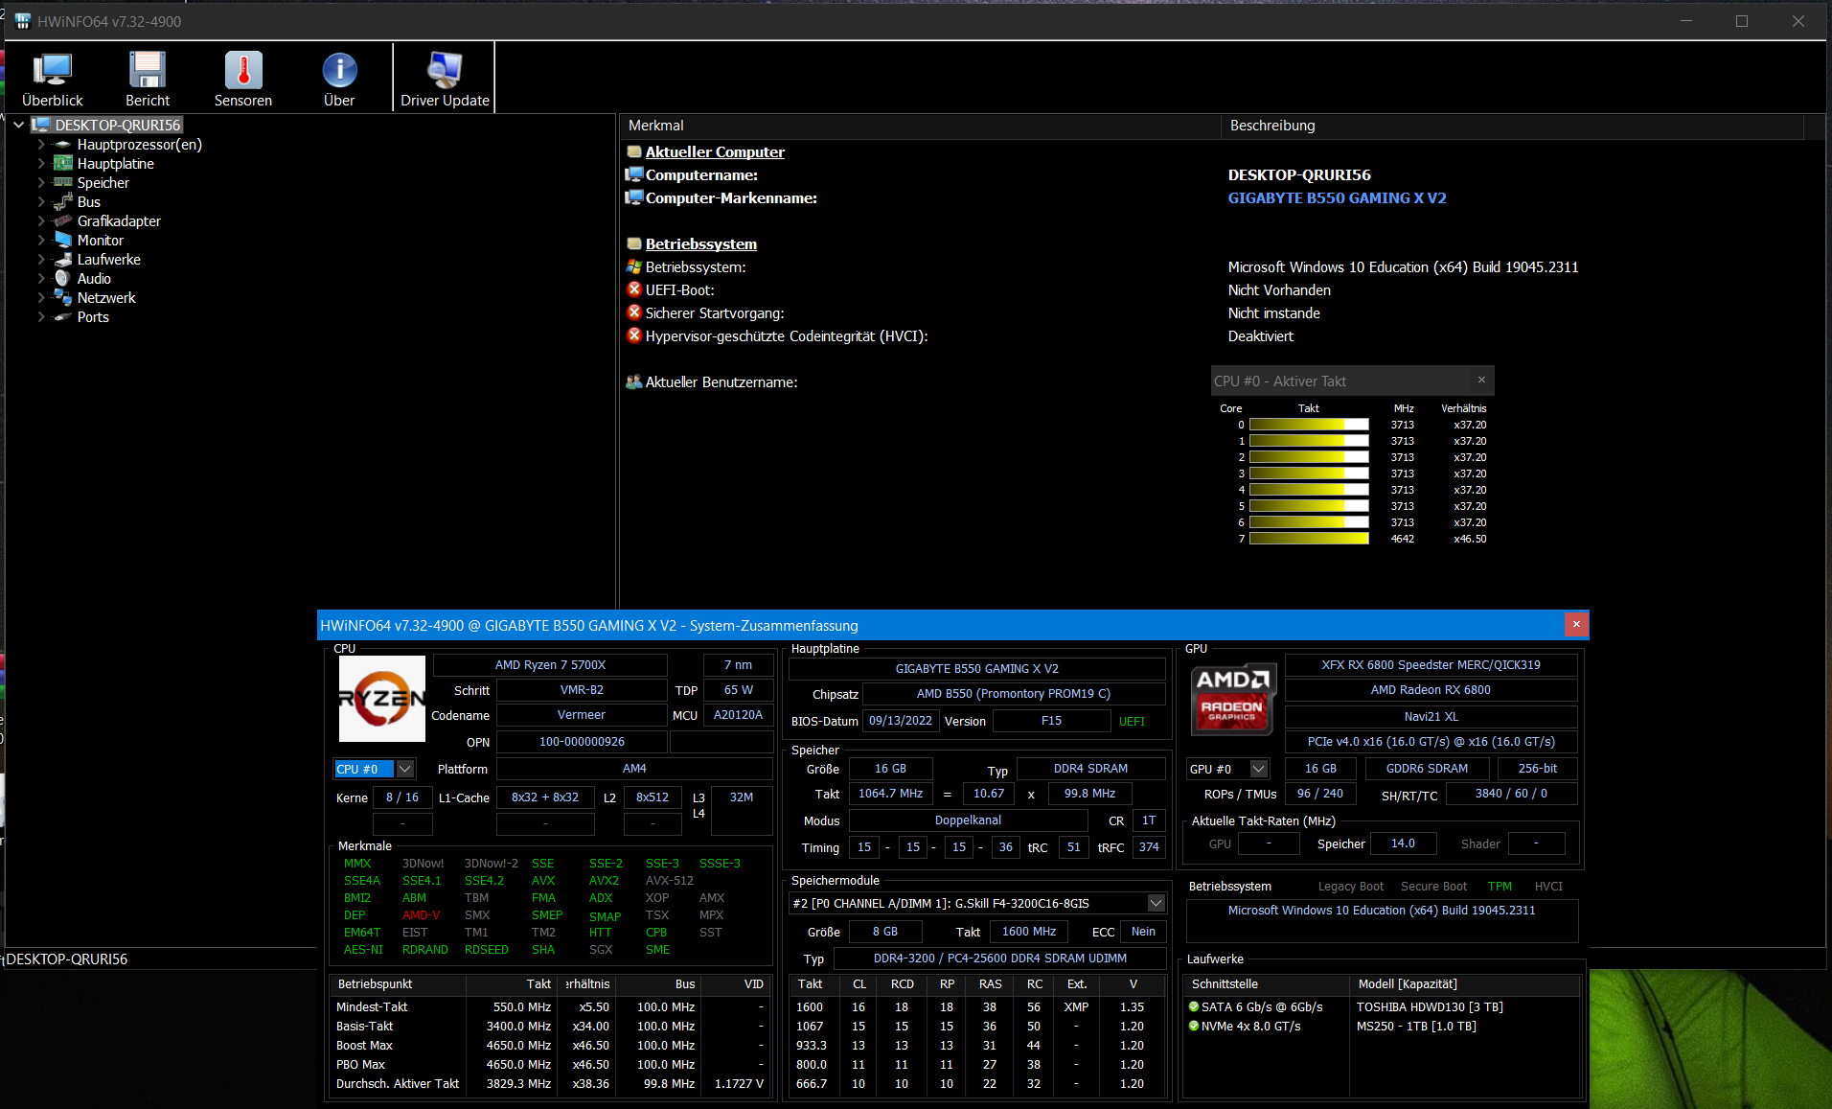Click the Schnittstelle column header in Laufwerke
Viewport: 1832px width, 1109px height.
coord(1267,983)
